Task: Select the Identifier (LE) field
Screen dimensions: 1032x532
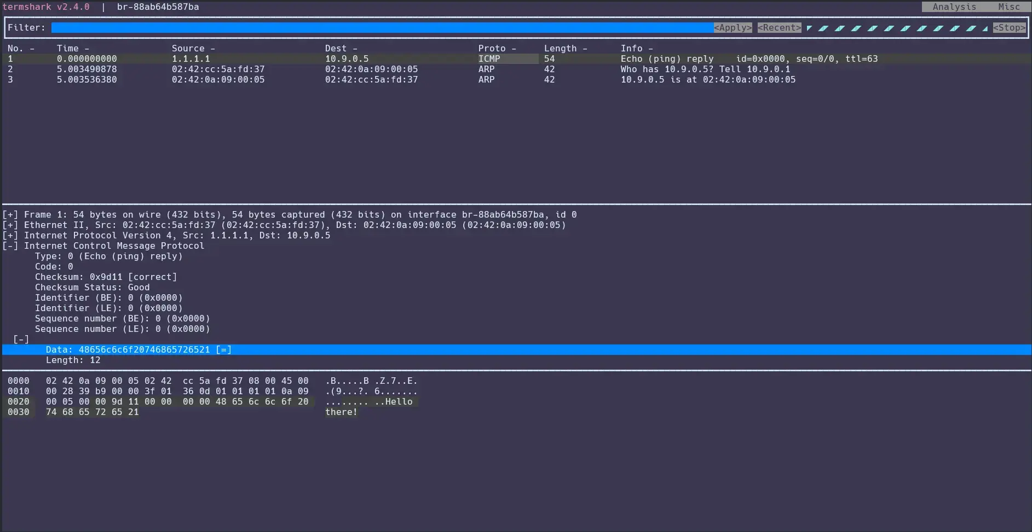Action: click(108, 308)
